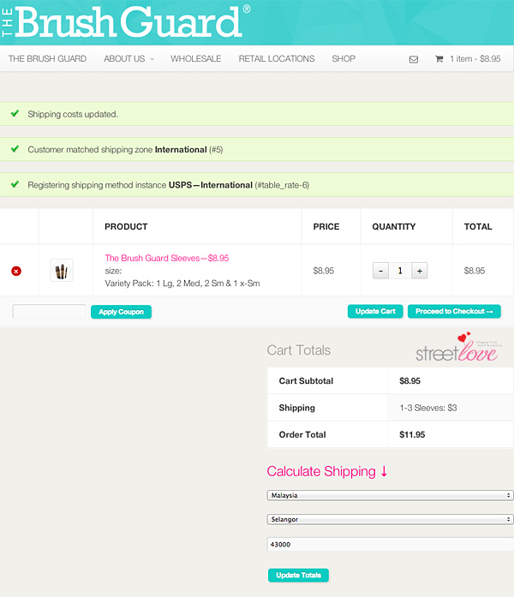Click the envelope mail icon in navigation

click(414, 59)
